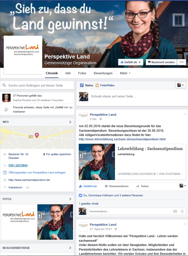Click the [?] help marker next to Impressum
The image size is (188, 256).
point(27,188)
